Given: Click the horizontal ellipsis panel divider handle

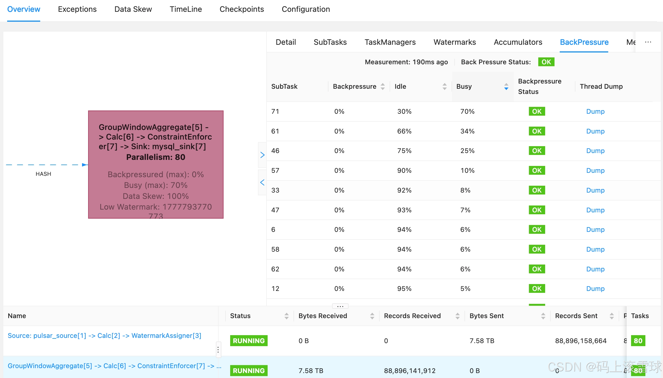Looking at the screenshot, I should [x=340, y=306].
